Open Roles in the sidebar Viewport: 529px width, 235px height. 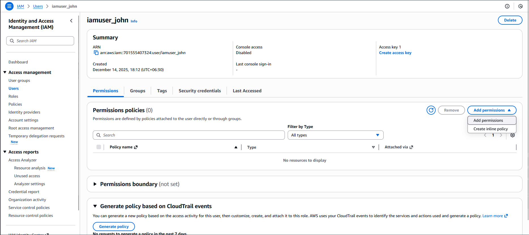click(x=13, y=96)
